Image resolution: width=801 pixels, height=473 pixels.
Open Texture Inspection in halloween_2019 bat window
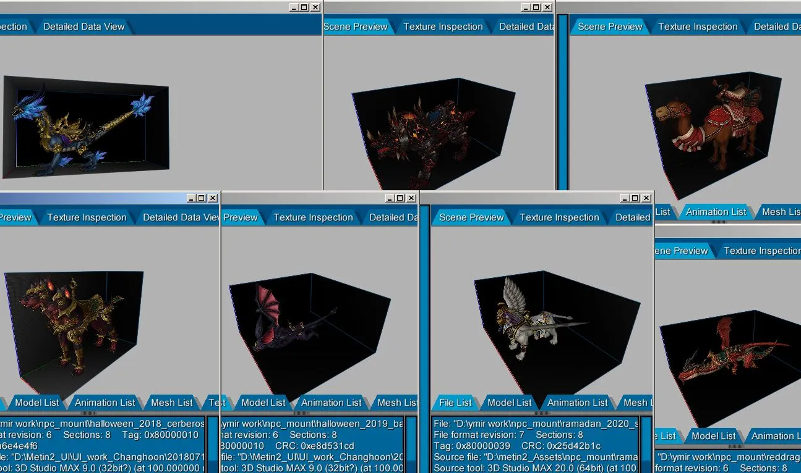click(313, 217)
